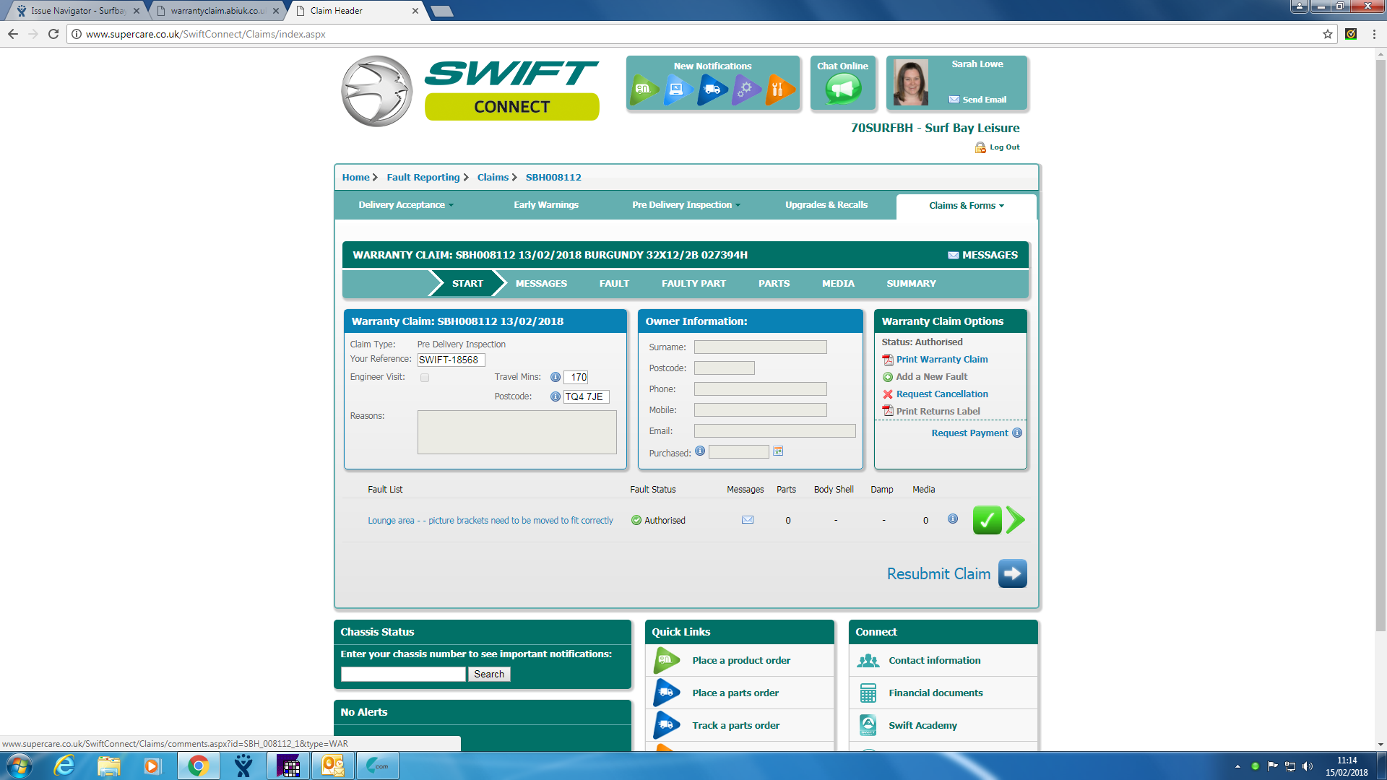Toggle the Engineer Visit checkbox

coord(425,378)
